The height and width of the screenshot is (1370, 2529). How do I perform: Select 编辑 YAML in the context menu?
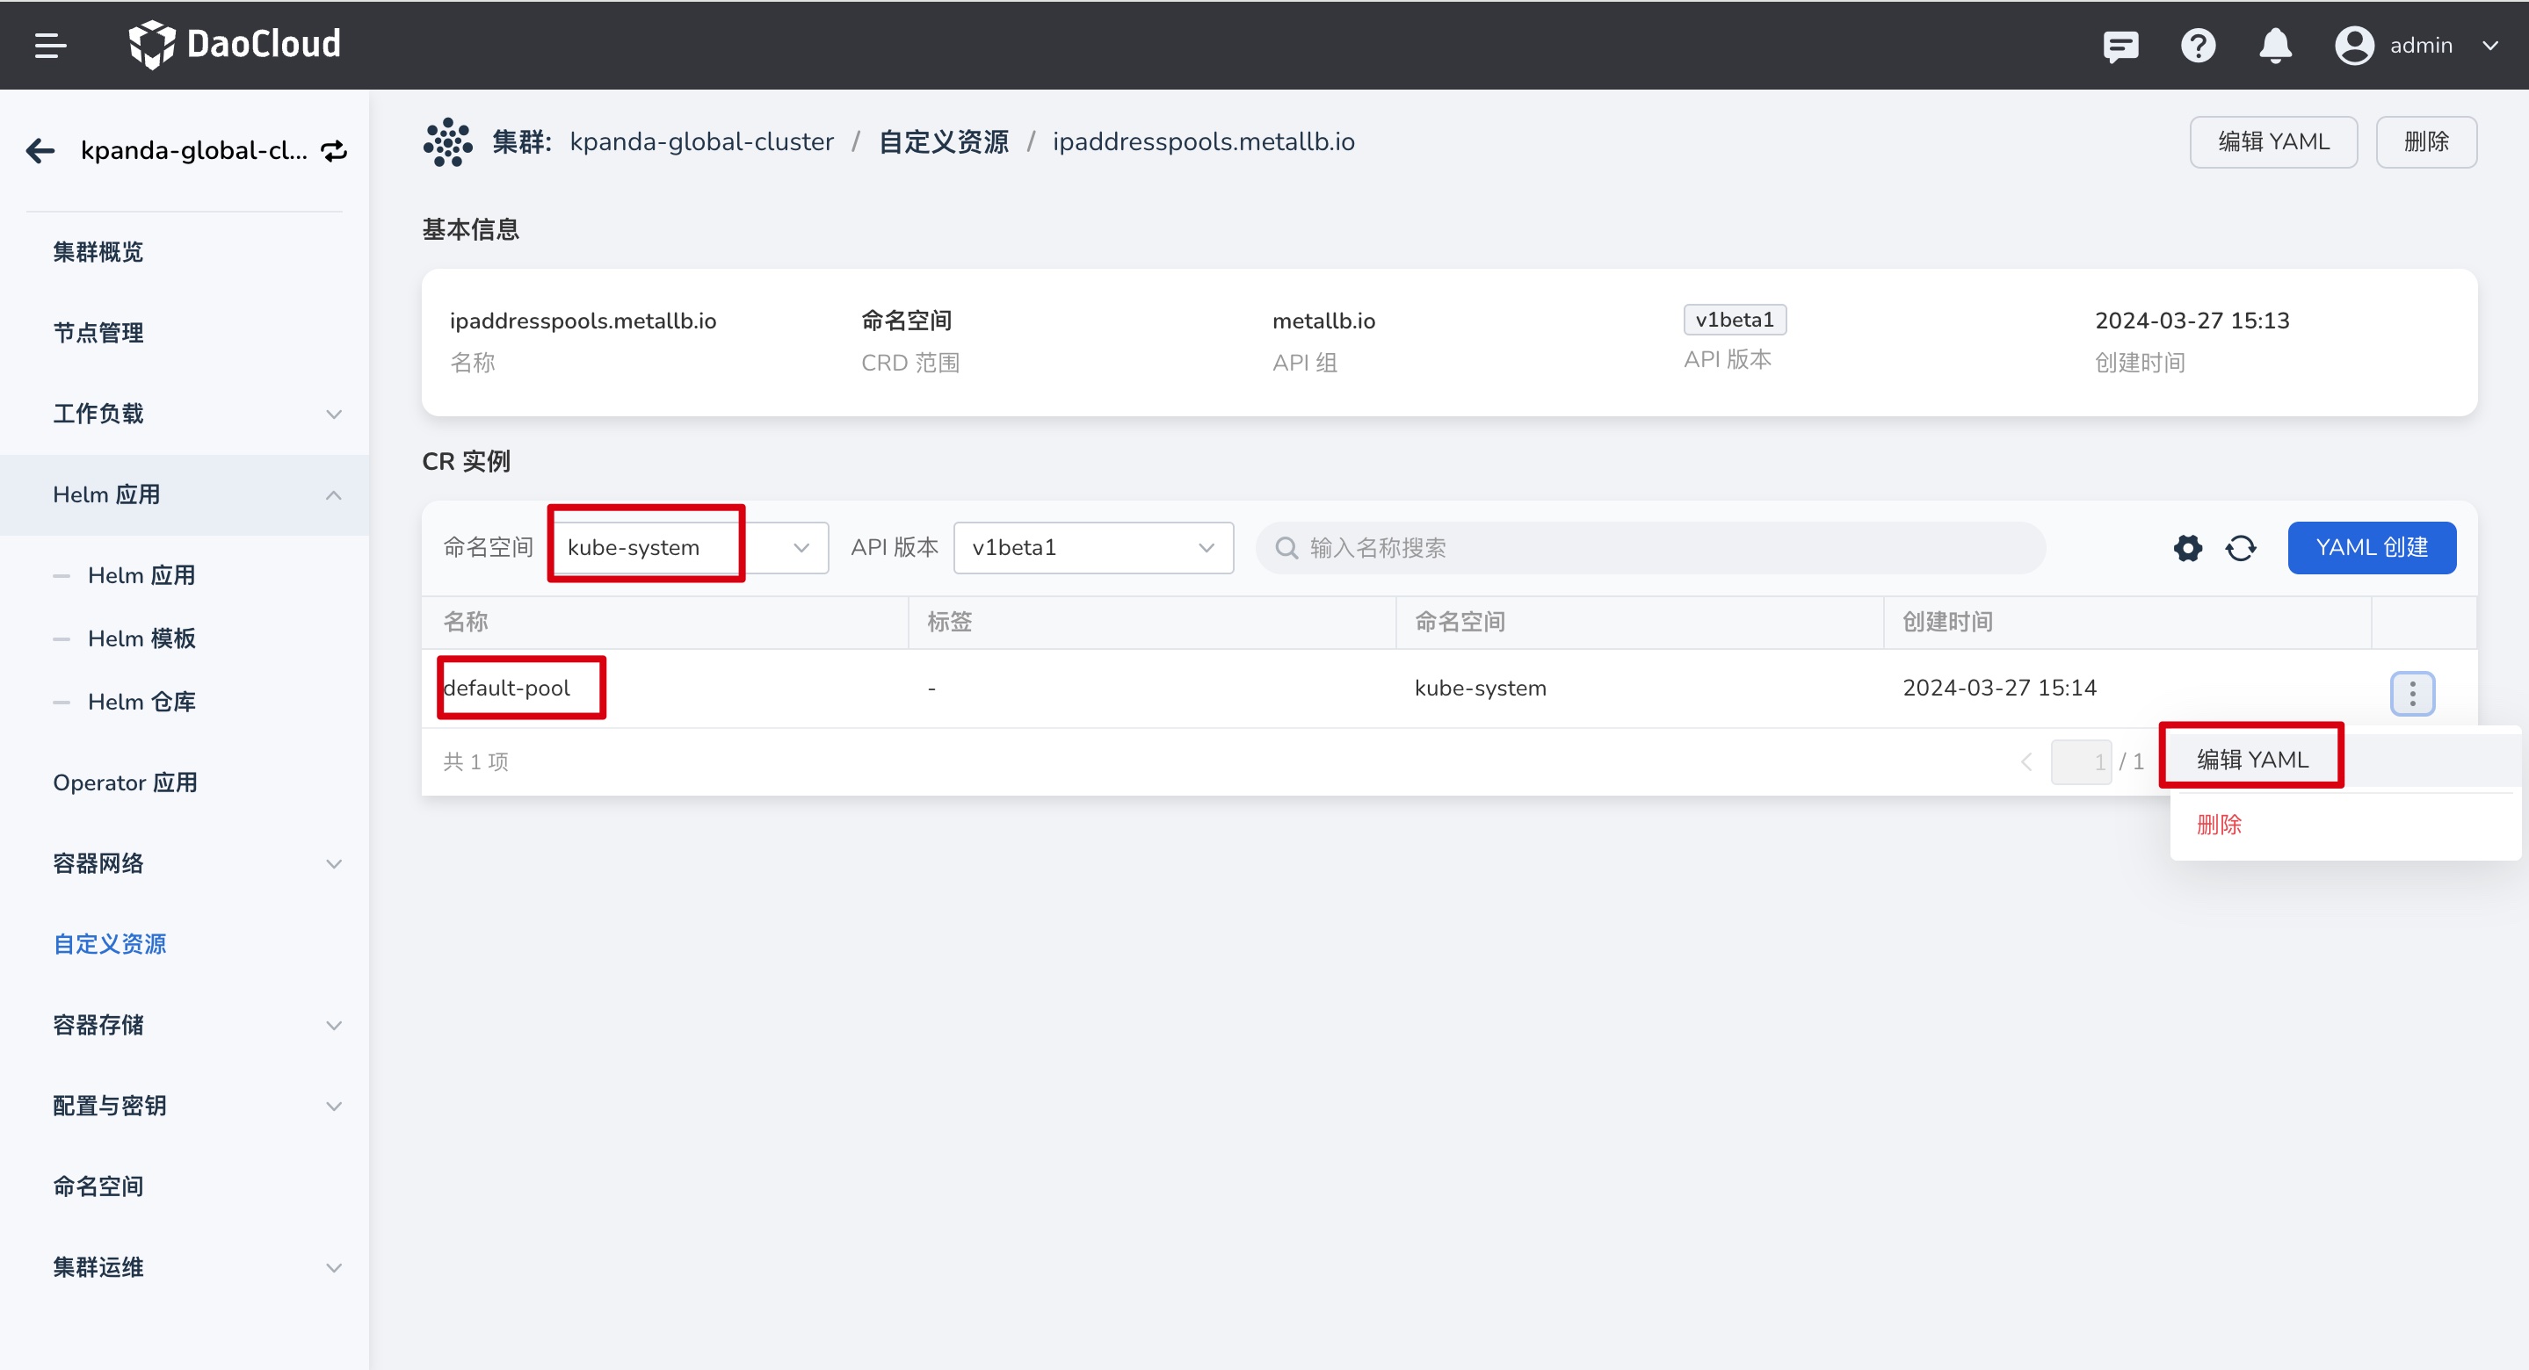[2252, 759]
